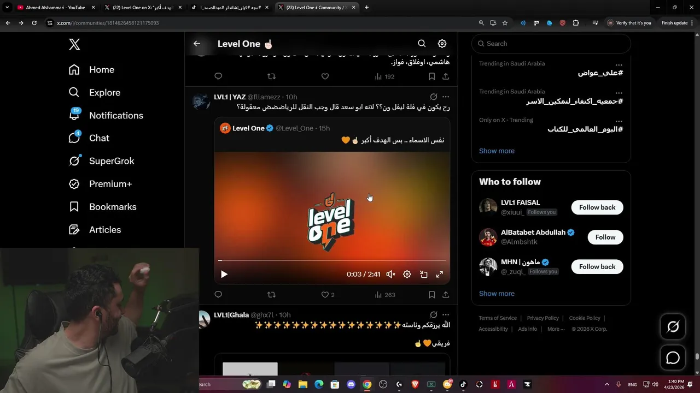Viewport: 700px width, 393px height.
Task: Open the X logo home link
Action: (x=74, y=44)
